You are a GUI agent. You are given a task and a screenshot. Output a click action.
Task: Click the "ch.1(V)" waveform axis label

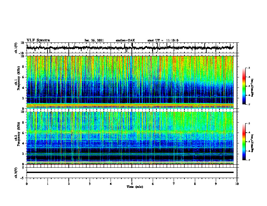(x=16, y=48)
